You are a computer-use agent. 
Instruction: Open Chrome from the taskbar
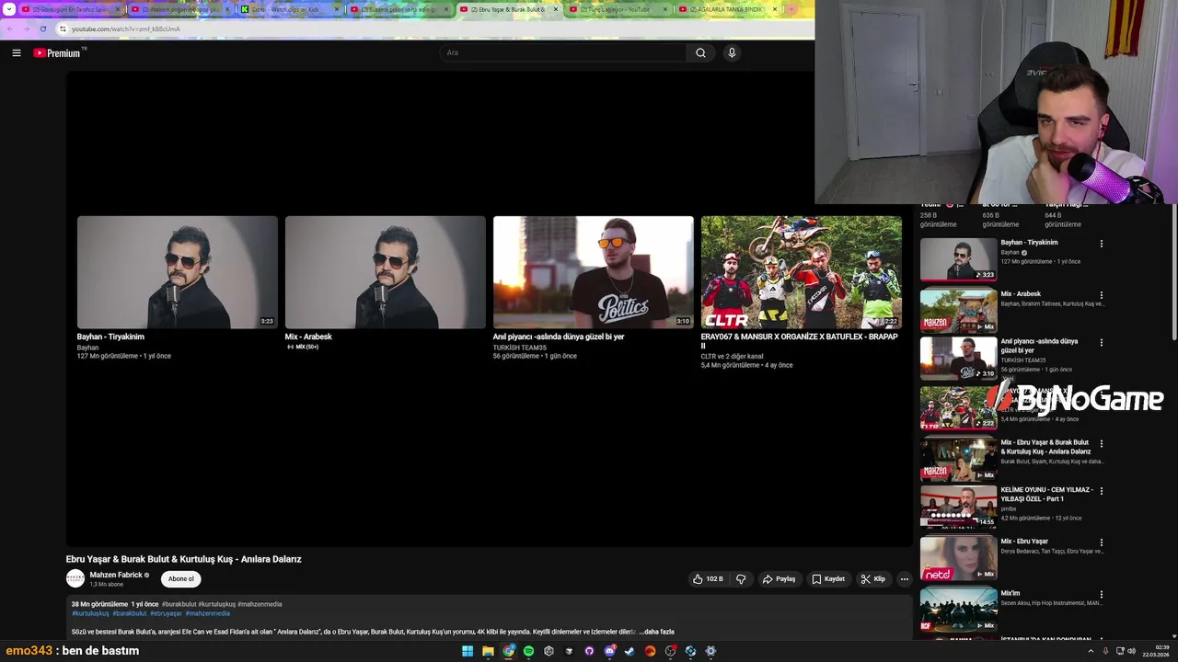pyautogui.click(x=508, y=651)
